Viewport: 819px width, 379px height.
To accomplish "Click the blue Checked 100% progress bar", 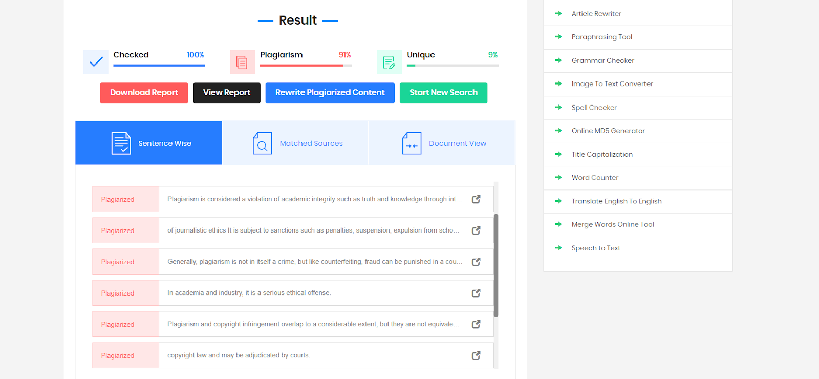I will (x=159, y=66).
